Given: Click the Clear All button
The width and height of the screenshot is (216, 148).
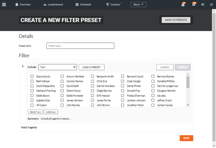Looking at the screenshot, I should click(51, 112).
